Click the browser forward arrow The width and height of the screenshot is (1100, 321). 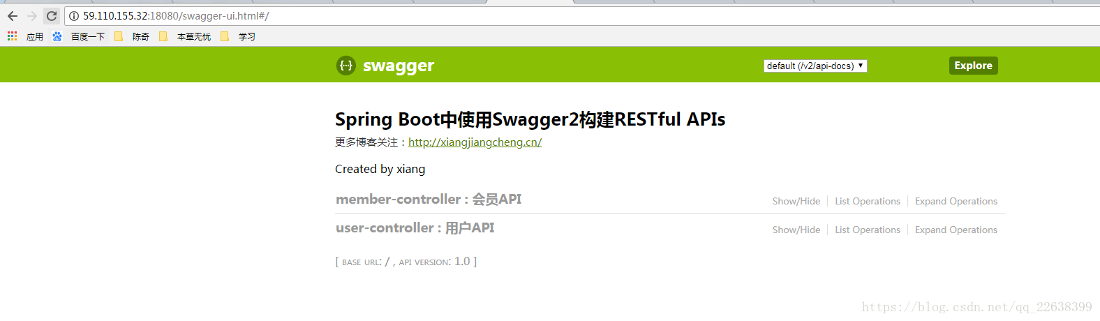pos(32,16)
